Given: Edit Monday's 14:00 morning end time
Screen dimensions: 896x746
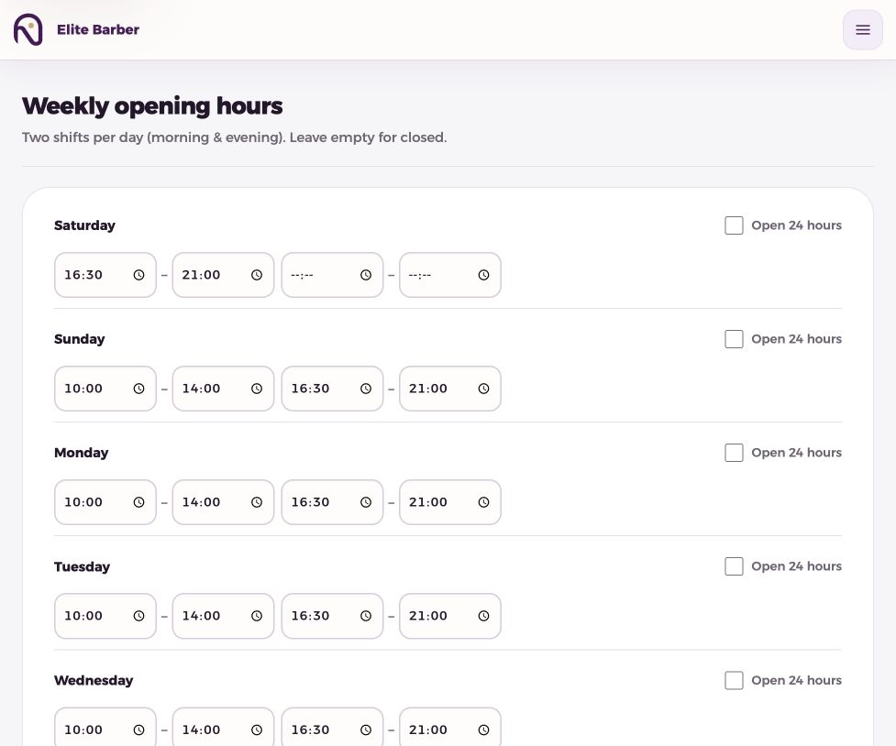Looking at the screenshot, I should point(223,502).
